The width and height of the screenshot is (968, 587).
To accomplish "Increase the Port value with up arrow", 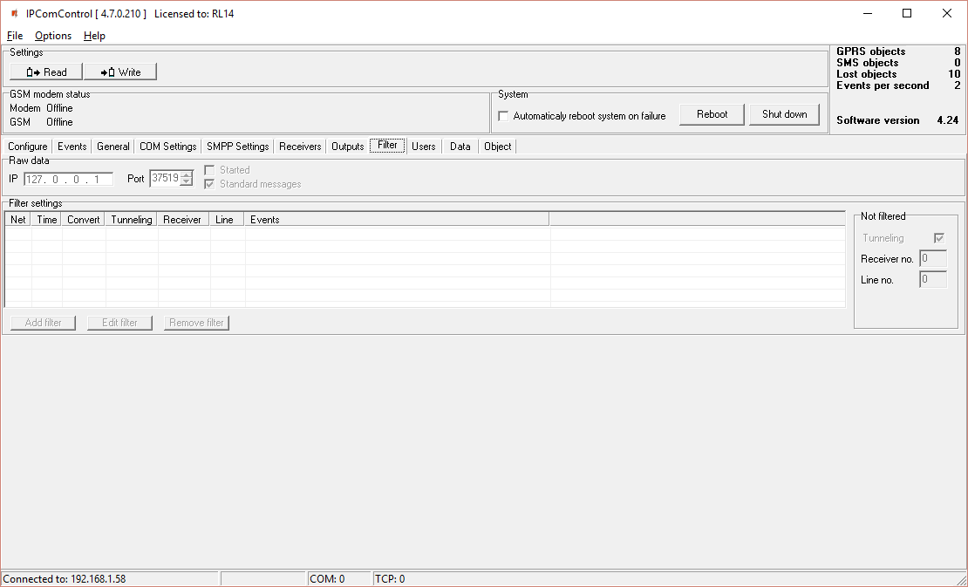I will 186,174.
